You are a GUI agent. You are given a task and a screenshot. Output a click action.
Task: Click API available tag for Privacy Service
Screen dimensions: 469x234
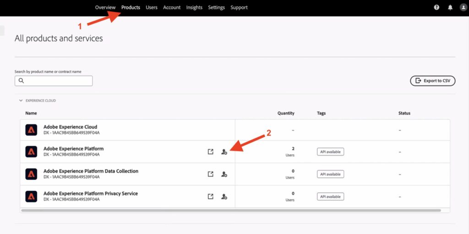[331, 196]
